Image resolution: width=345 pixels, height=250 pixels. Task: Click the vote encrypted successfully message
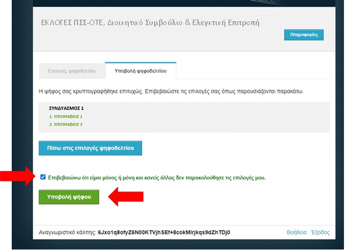(x=171, y=92)
